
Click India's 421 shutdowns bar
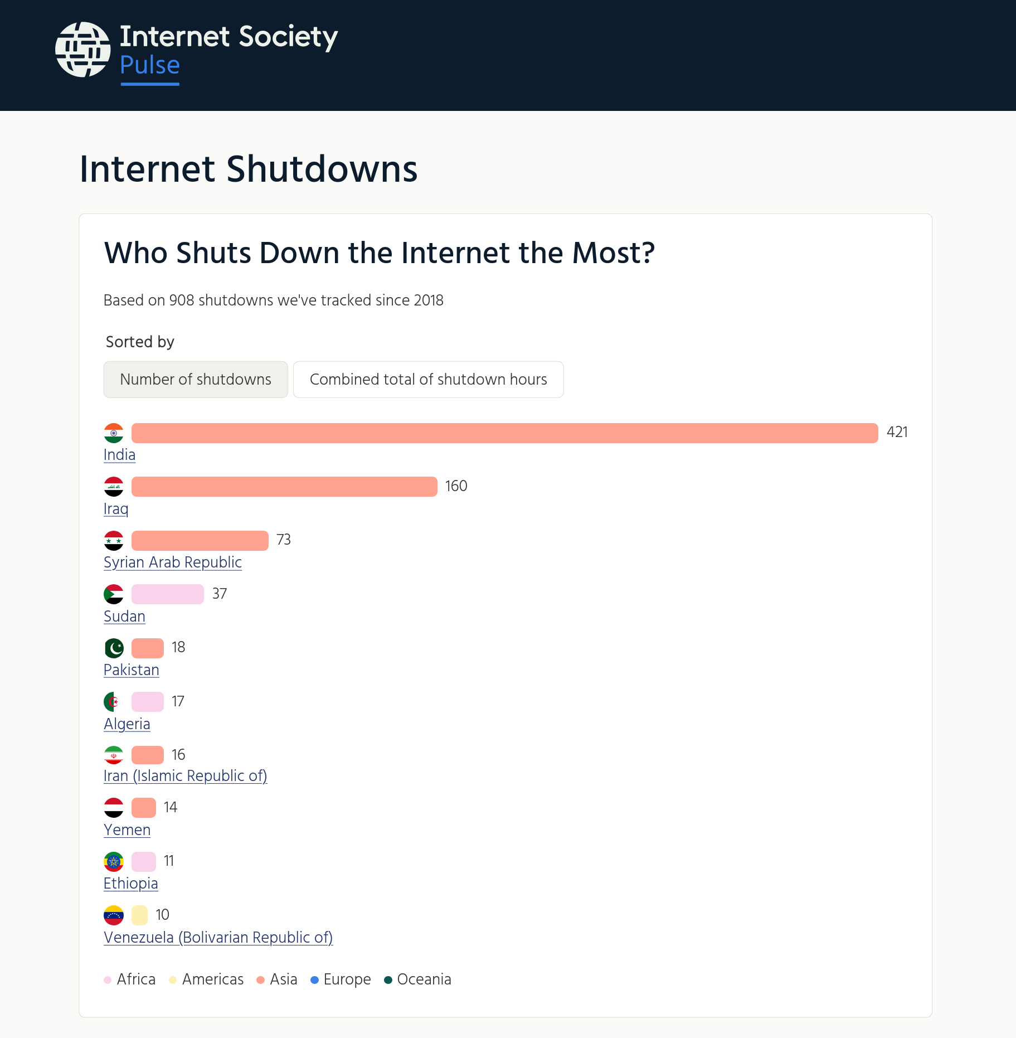point(502,433)
